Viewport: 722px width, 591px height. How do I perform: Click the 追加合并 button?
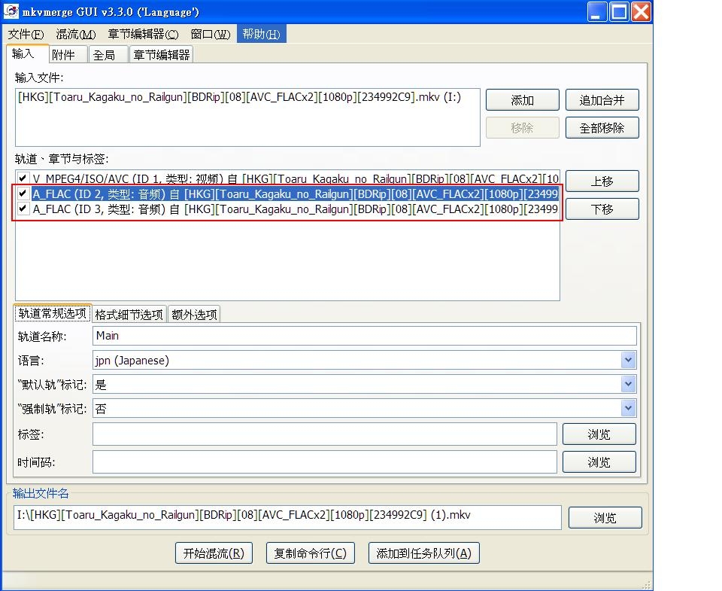tap(602, 100)
